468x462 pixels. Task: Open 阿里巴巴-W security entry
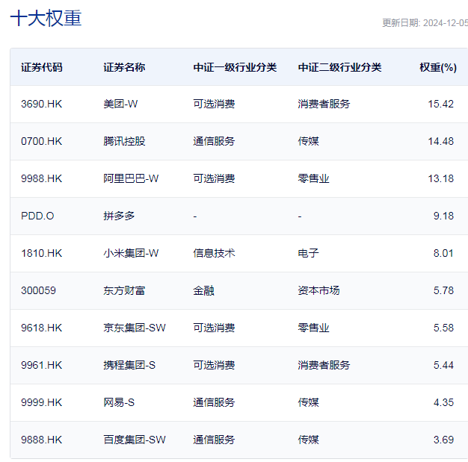point(131,178)
